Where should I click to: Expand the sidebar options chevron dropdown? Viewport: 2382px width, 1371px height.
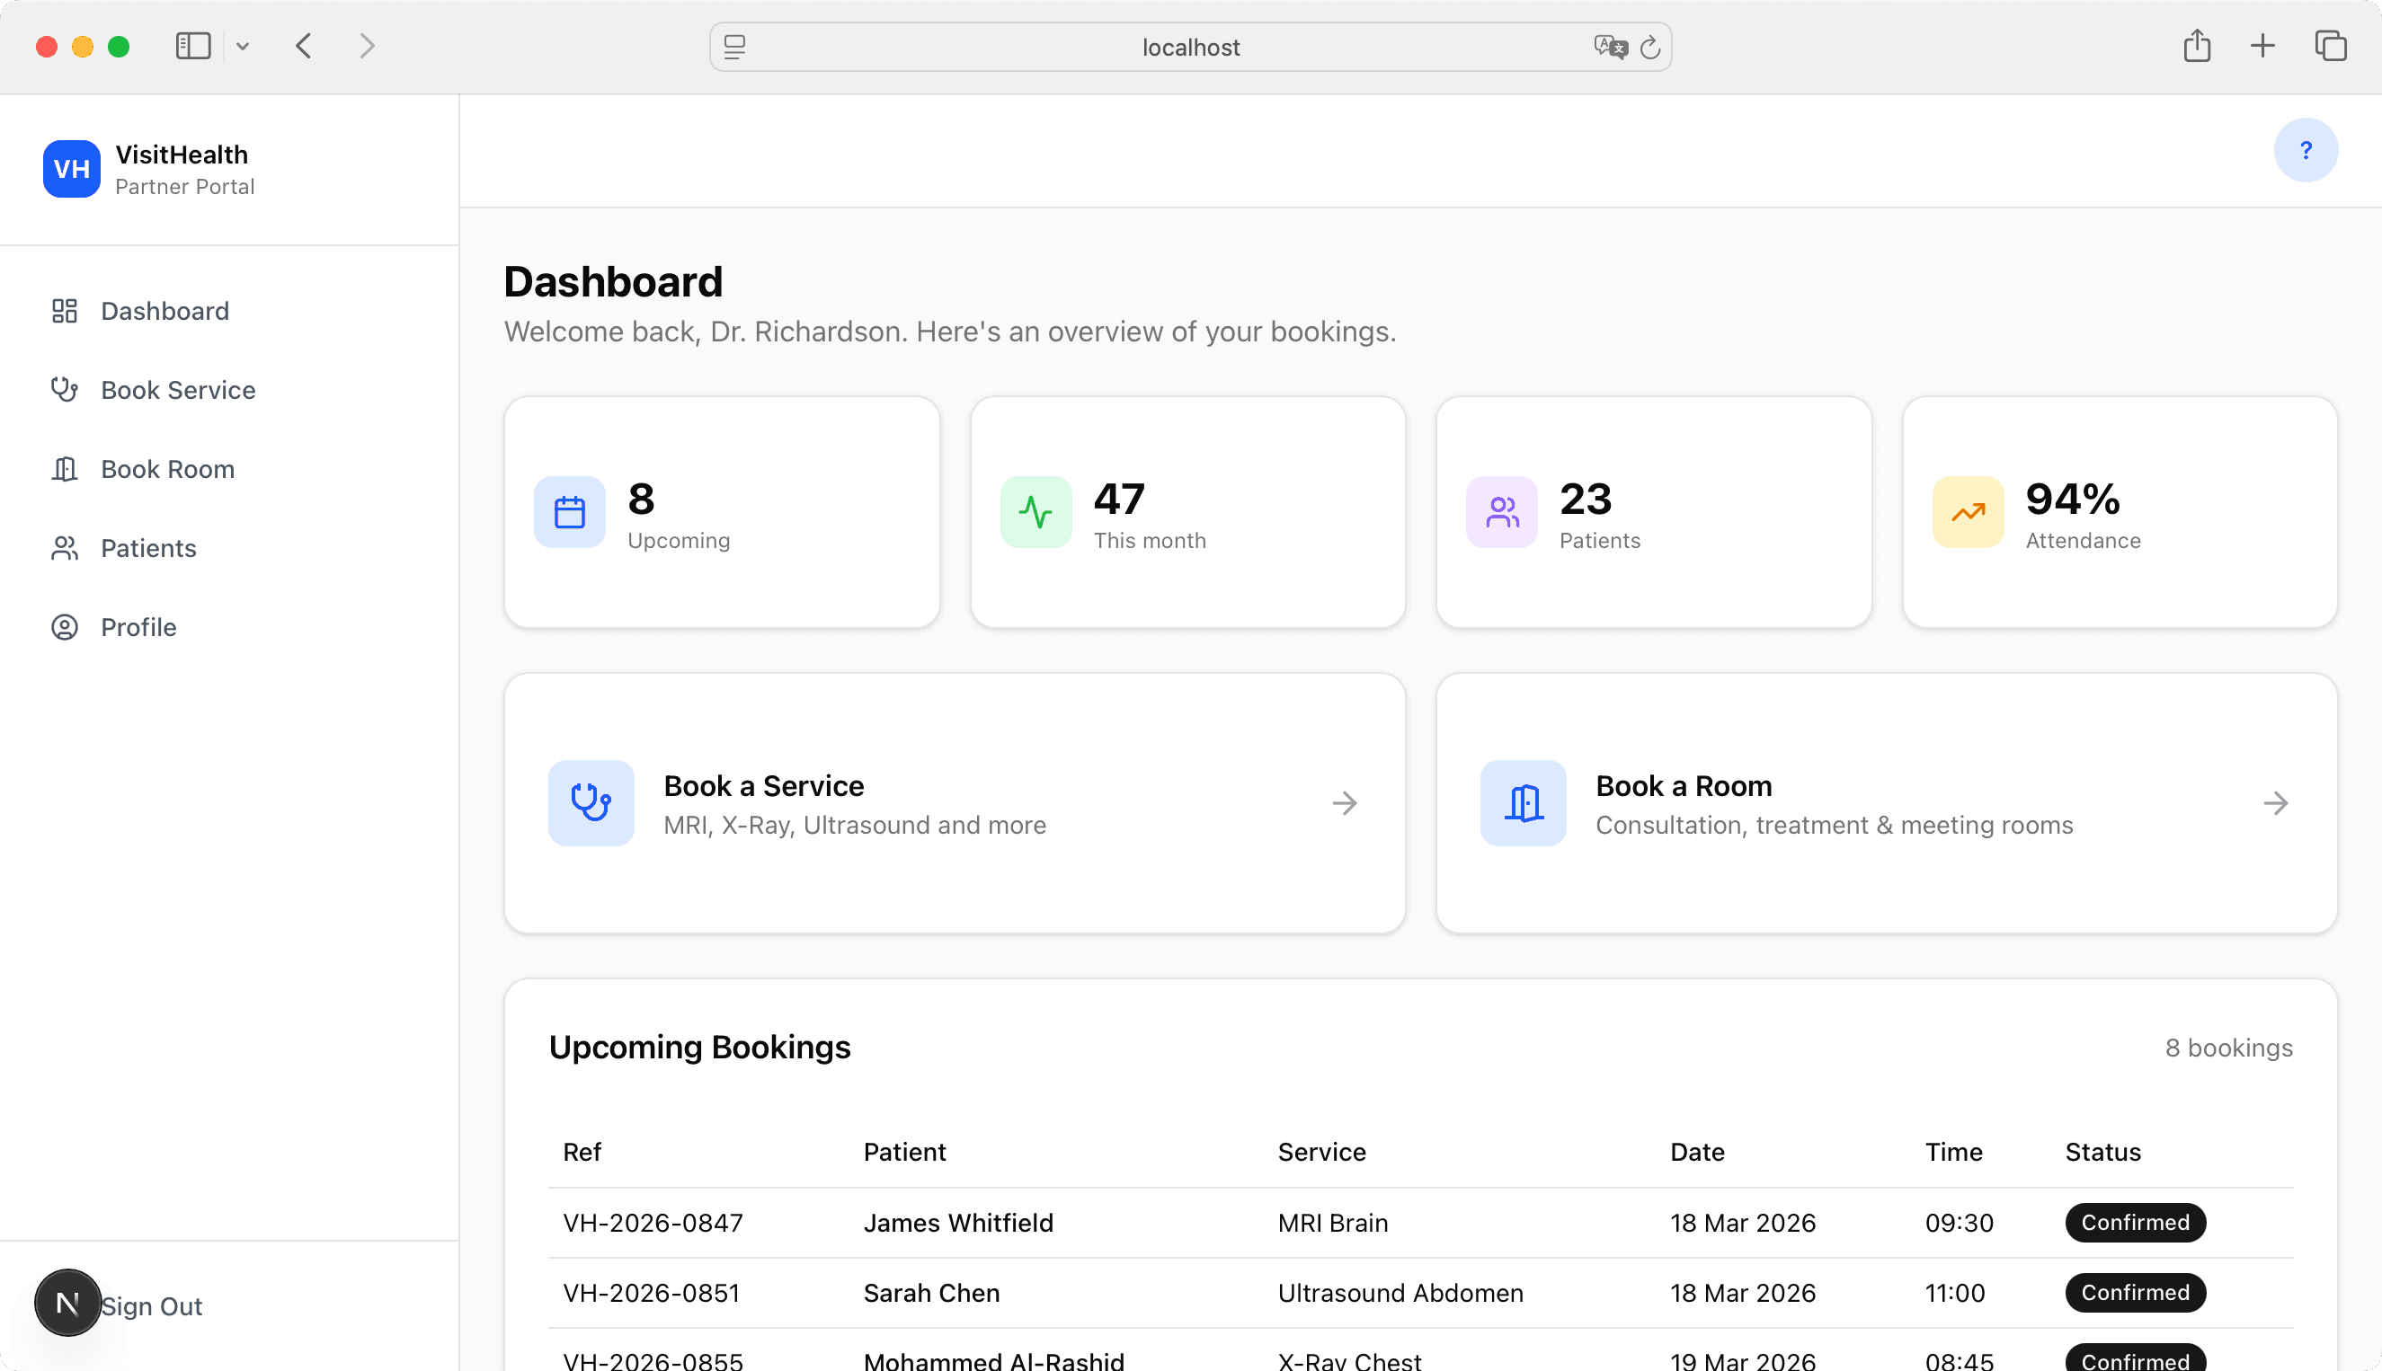point(242,46)
